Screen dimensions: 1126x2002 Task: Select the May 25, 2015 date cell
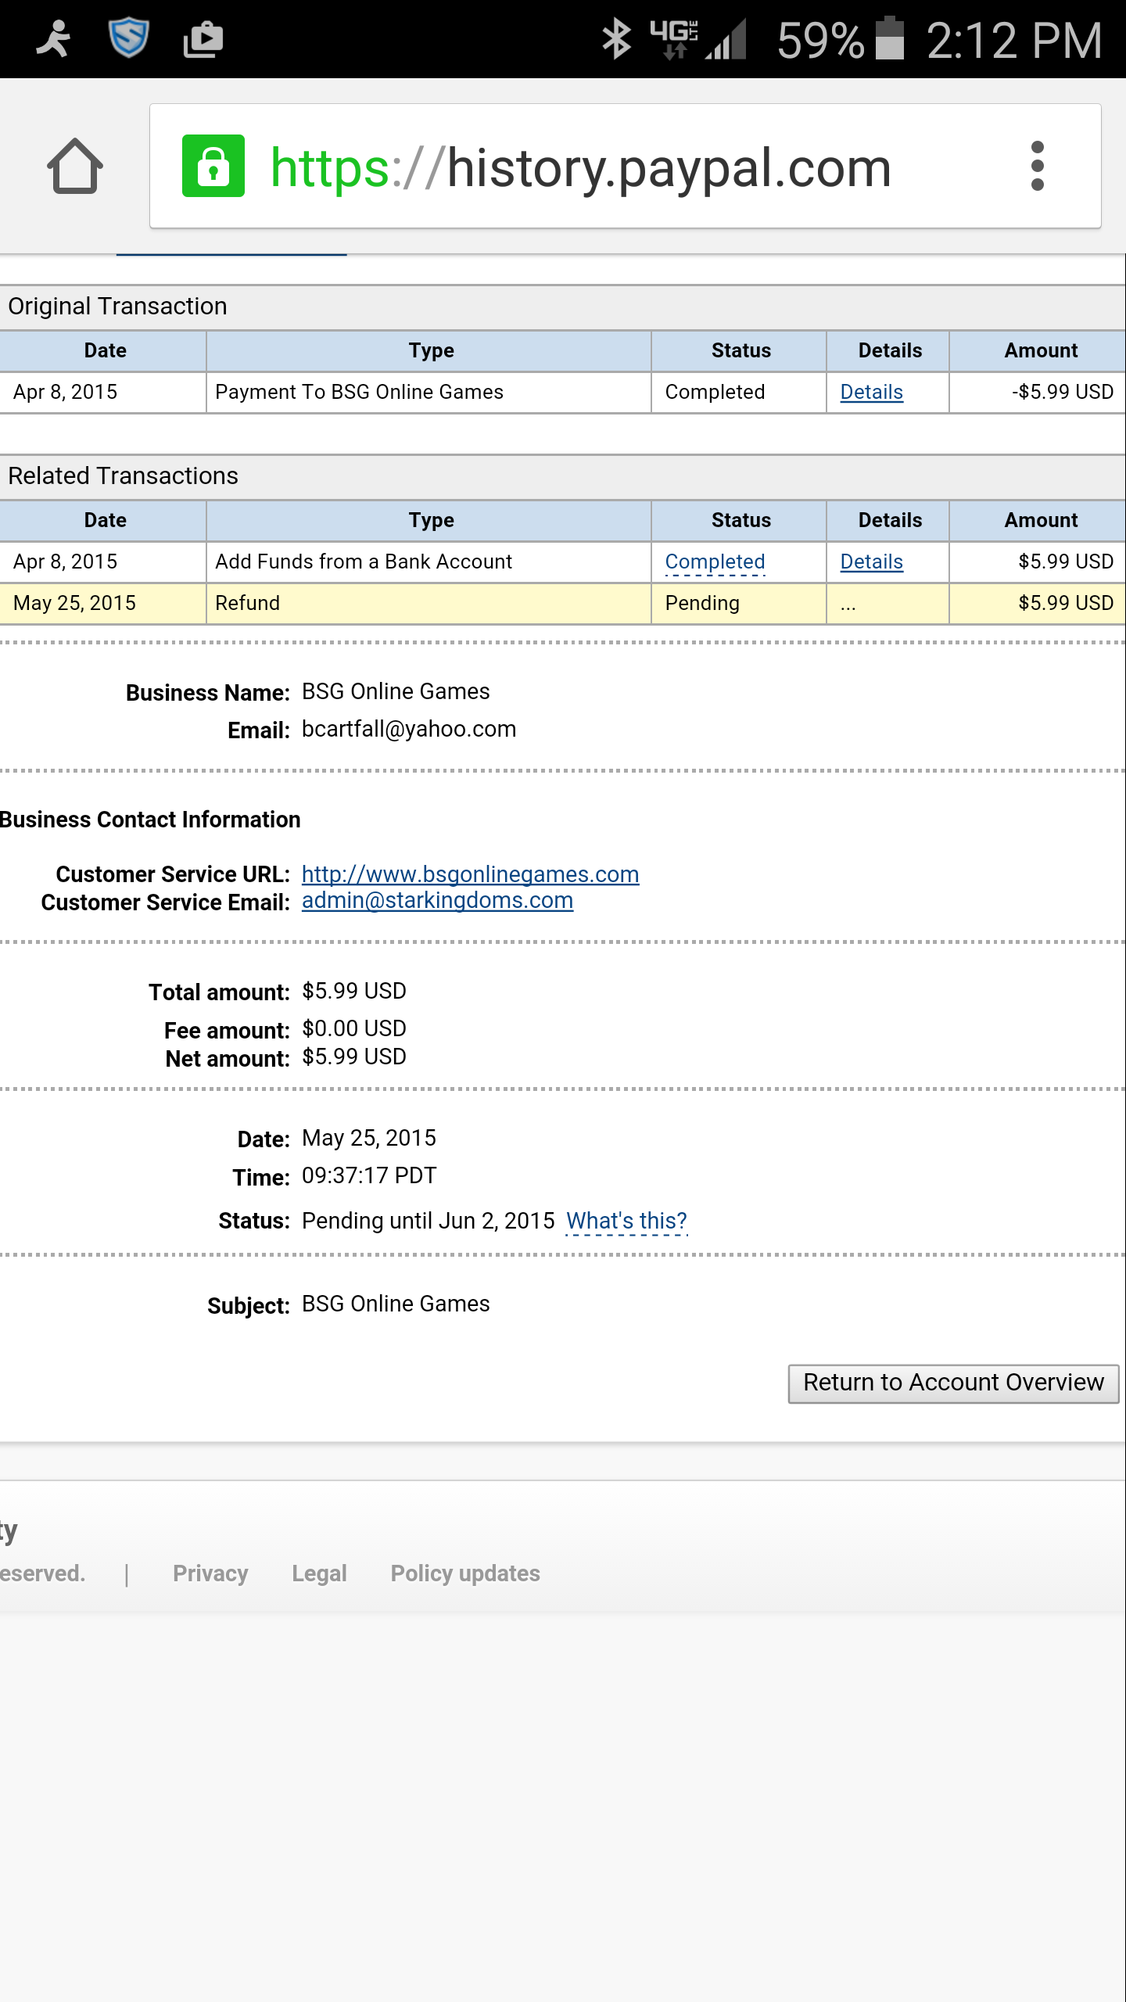(102, 603)
